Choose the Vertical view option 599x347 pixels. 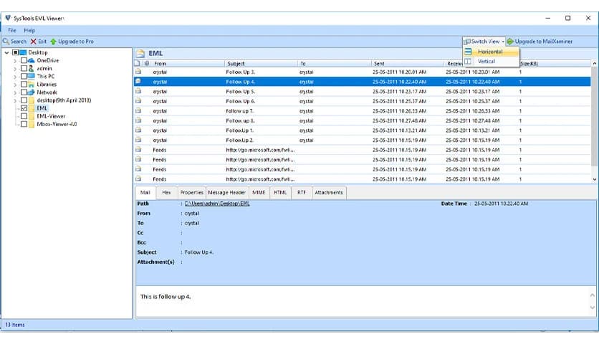(491, 61)
